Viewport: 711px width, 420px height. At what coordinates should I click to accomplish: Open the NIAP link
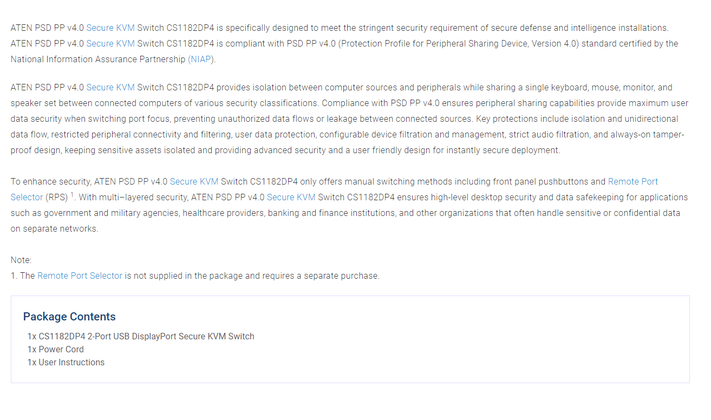tap(201, 59)
